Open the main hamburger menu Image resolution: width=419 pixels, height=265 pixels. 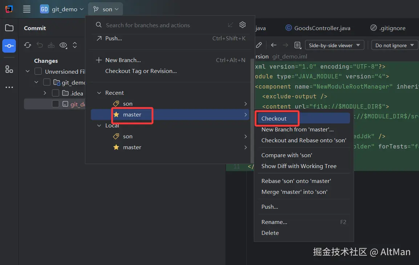[27, 9]
